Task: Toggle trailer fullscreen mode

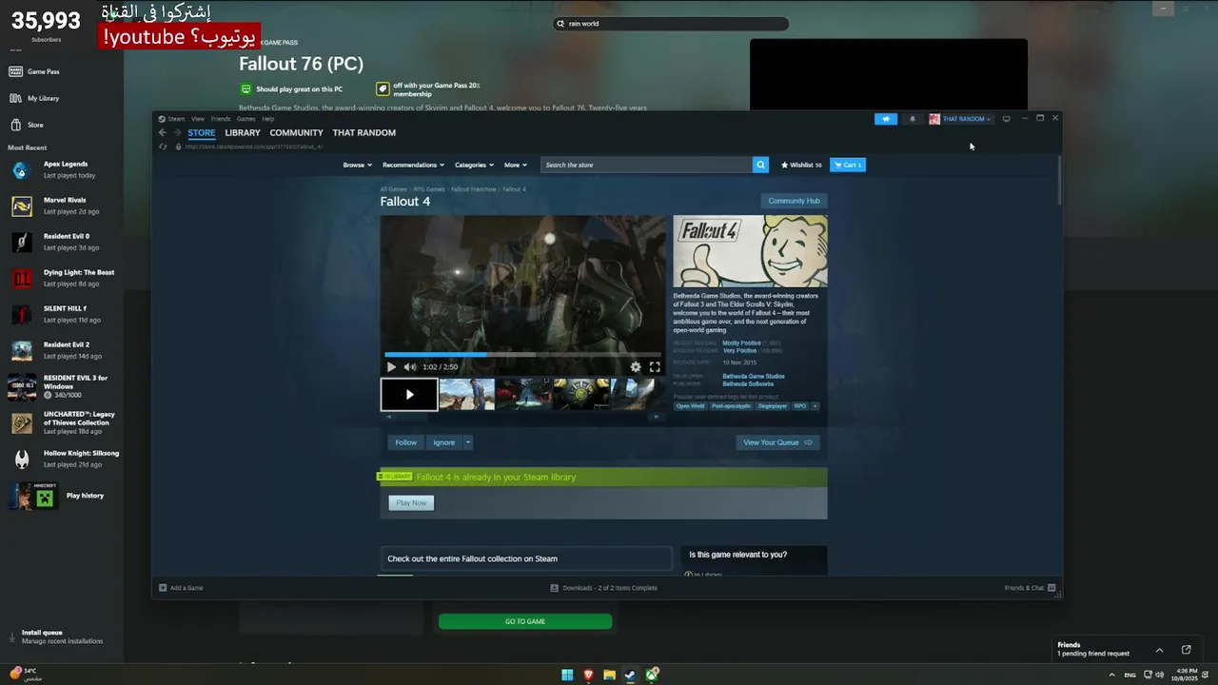Action: point(655,366)
